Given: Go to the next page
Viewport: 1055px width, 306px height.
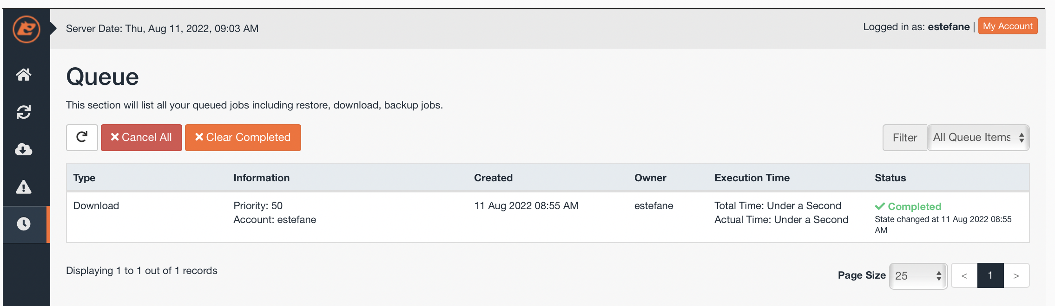Looking at the screenshot, I should tap(1016, 275).
